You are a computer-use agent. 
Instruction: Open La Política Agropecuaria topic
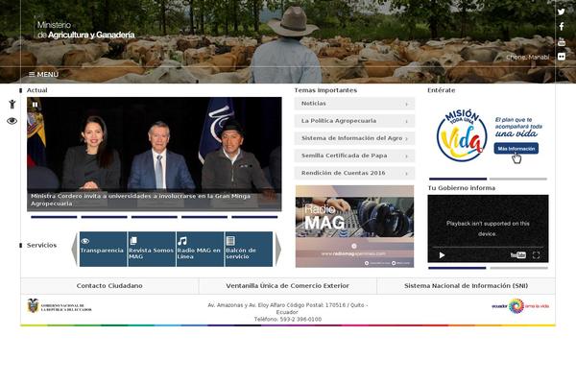354,121
